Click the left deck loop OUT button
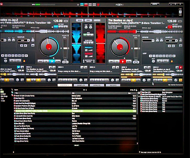This screenshot has height=158, width=190. (18, 61)
